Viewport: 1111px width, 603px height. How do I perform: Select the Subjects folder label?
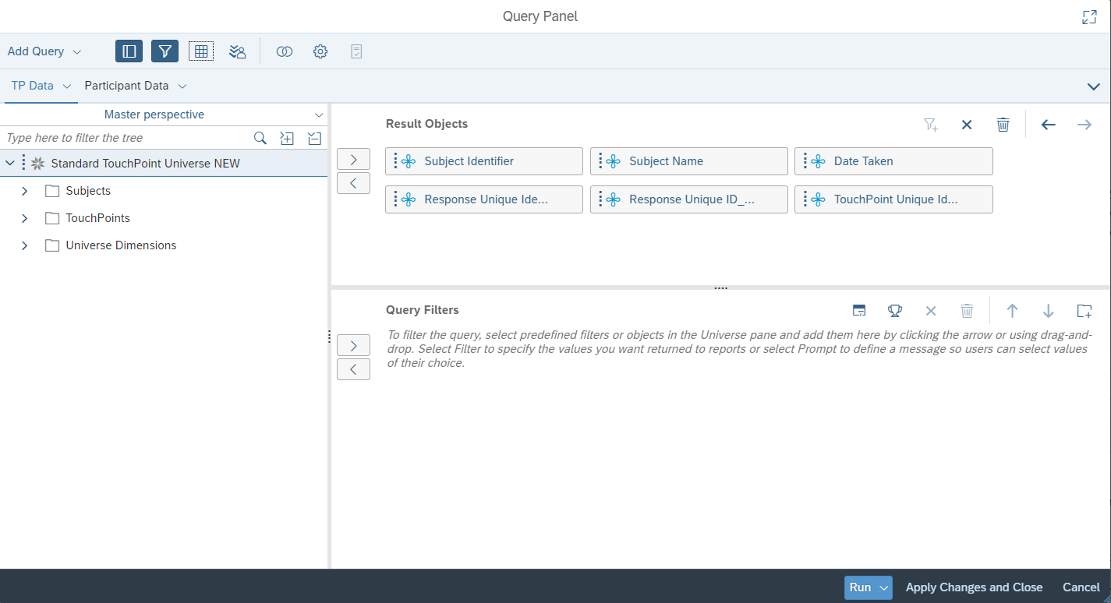(x=88, y=191)
